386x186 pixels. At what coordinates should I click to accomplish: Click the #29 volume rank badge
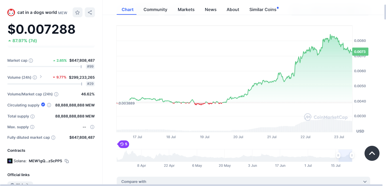90,84
